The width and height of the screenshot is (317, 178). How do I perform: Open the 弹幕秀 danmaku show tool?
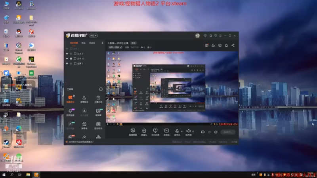[x=84, y=125]
